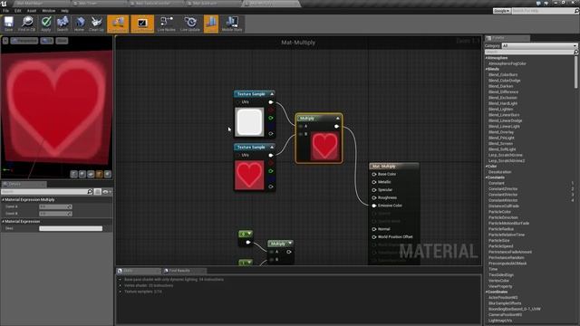
Task: Toggle the Live Update button
Action: pos(190,24)
